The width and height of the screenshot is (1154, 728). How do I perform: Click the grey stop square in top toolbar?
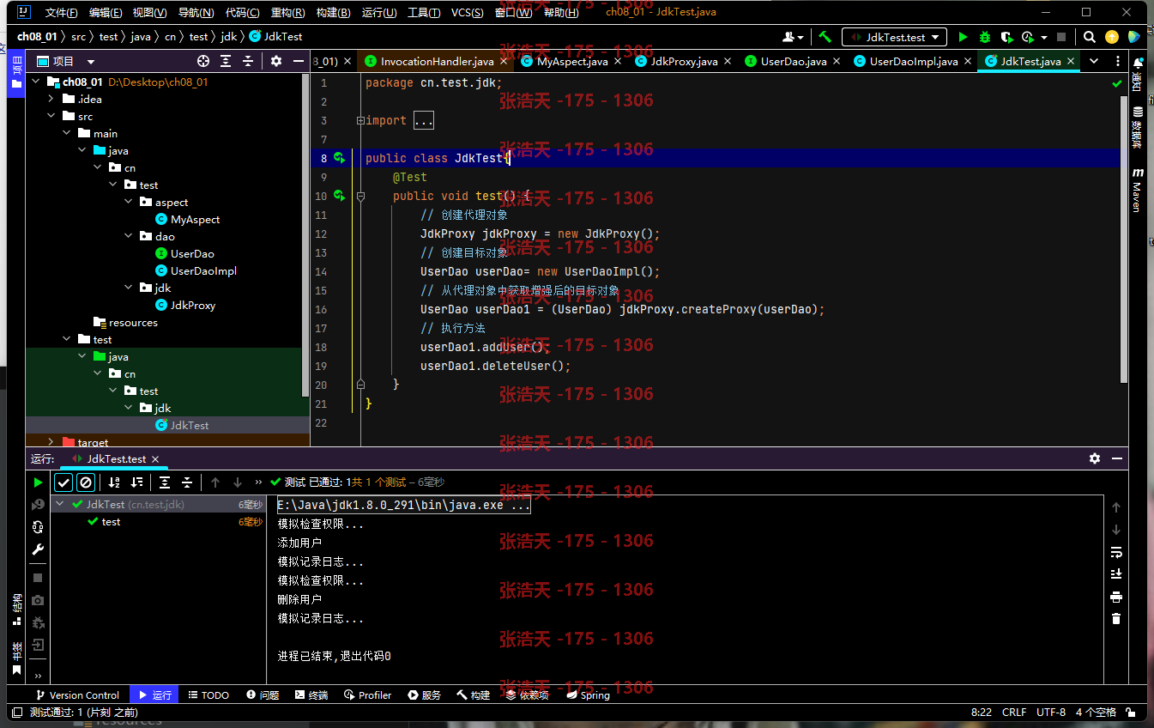tap(1061, 37)
